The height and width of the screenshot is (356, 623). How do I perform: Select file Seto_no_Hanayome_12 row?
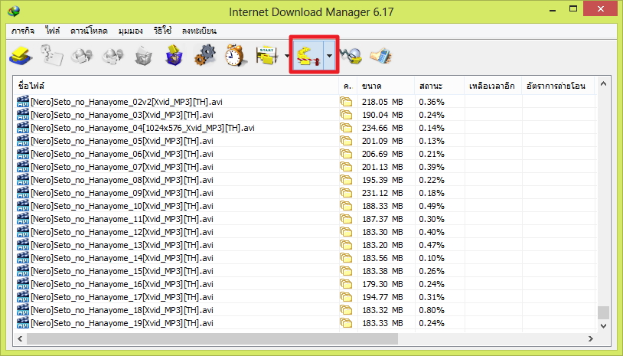(305, 232)
